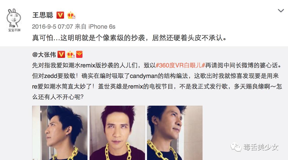Click the reposted text body from 大张伟
This screenshot has width=288, height=160.
coord(157,81)
